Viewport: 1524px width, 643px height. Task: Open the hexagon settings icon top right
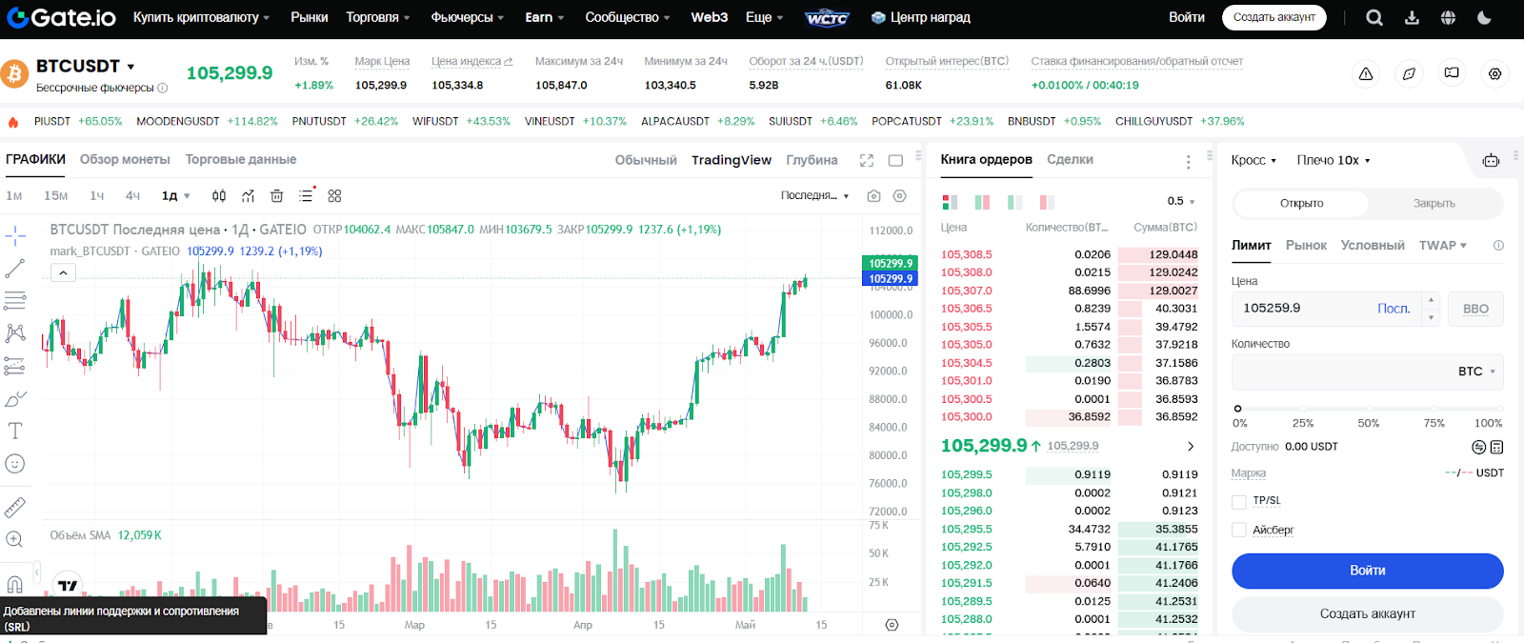[x=1495, y=73]
